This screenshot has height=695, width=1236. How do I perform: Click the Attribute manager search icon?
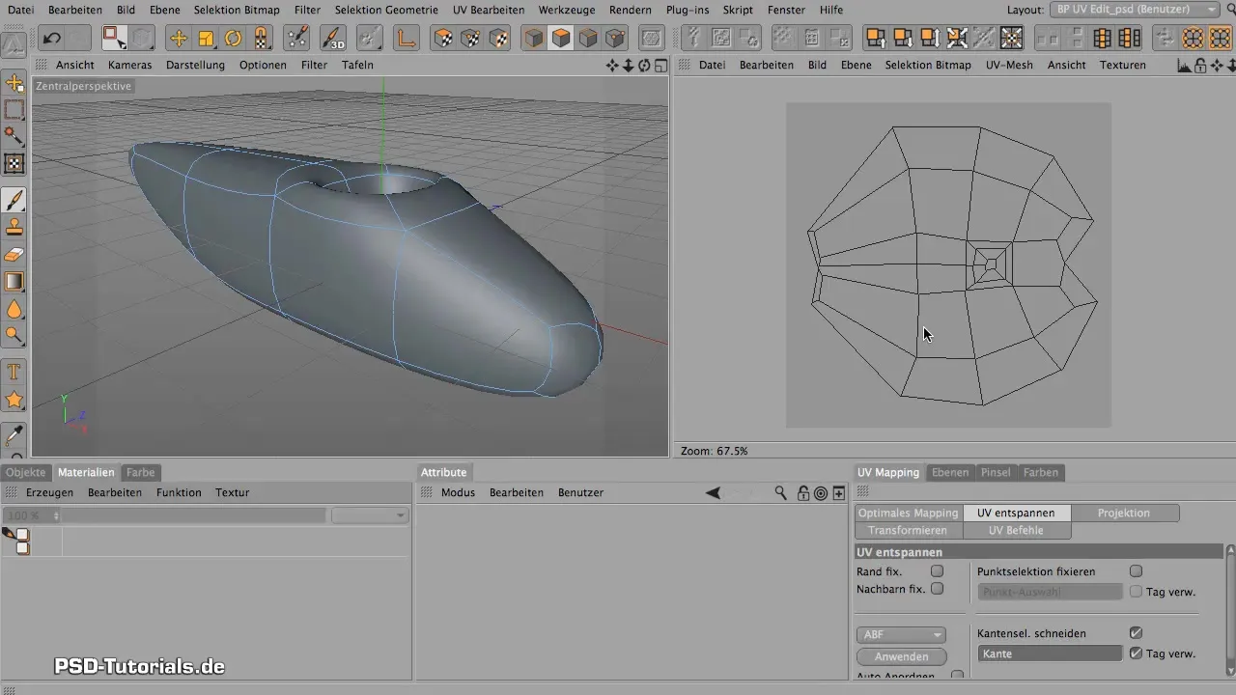[x=780, y=493]
